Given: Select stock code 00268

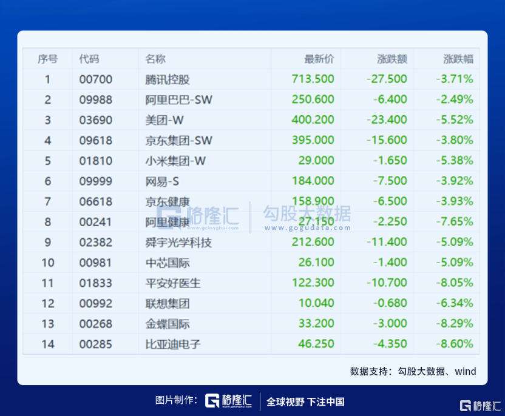Looking at the screenshot, I should click(x=96, y=324).
